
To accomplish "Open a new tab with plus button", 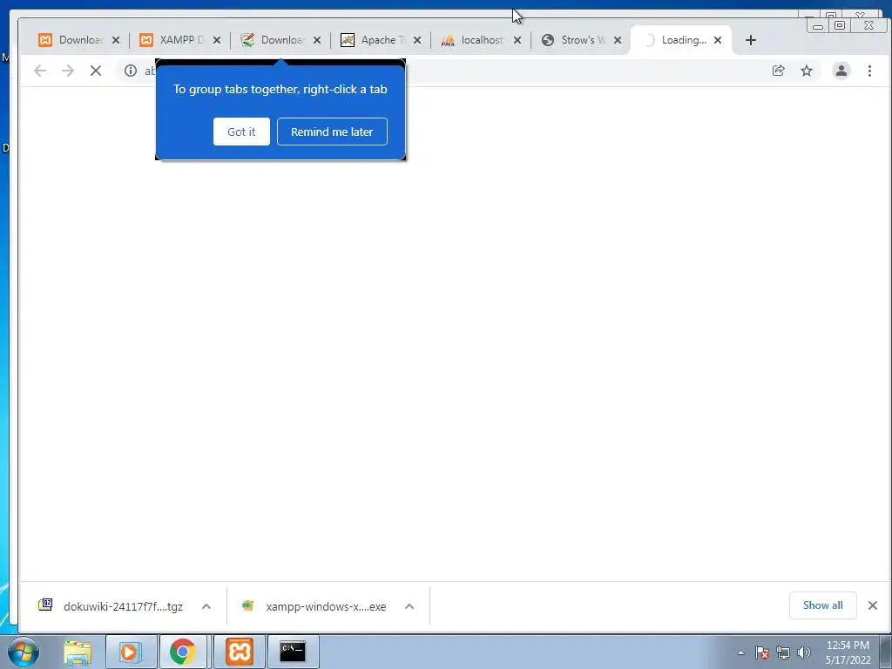I will click(x=751, y=40).
